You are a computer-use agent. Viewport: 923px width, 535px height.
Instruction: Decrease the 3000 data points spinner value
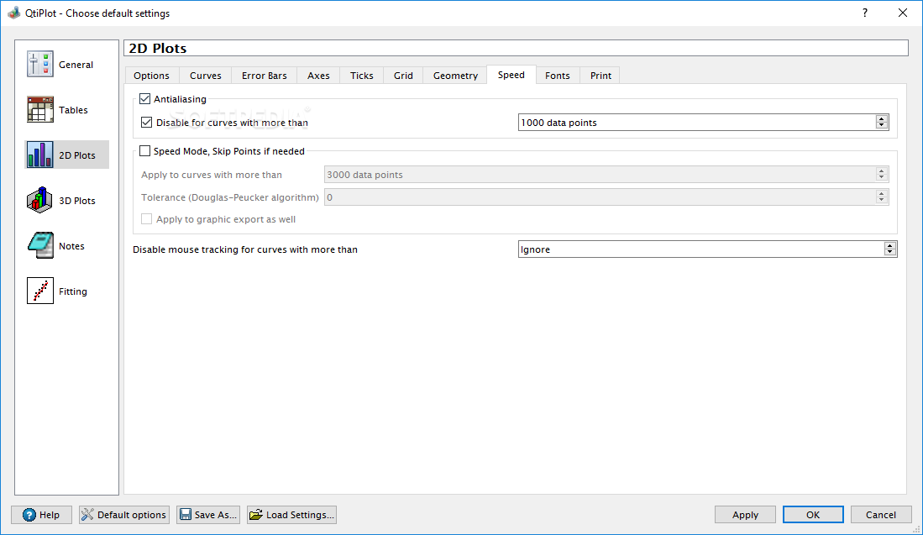pyautogui.click(x=881, y=178)
